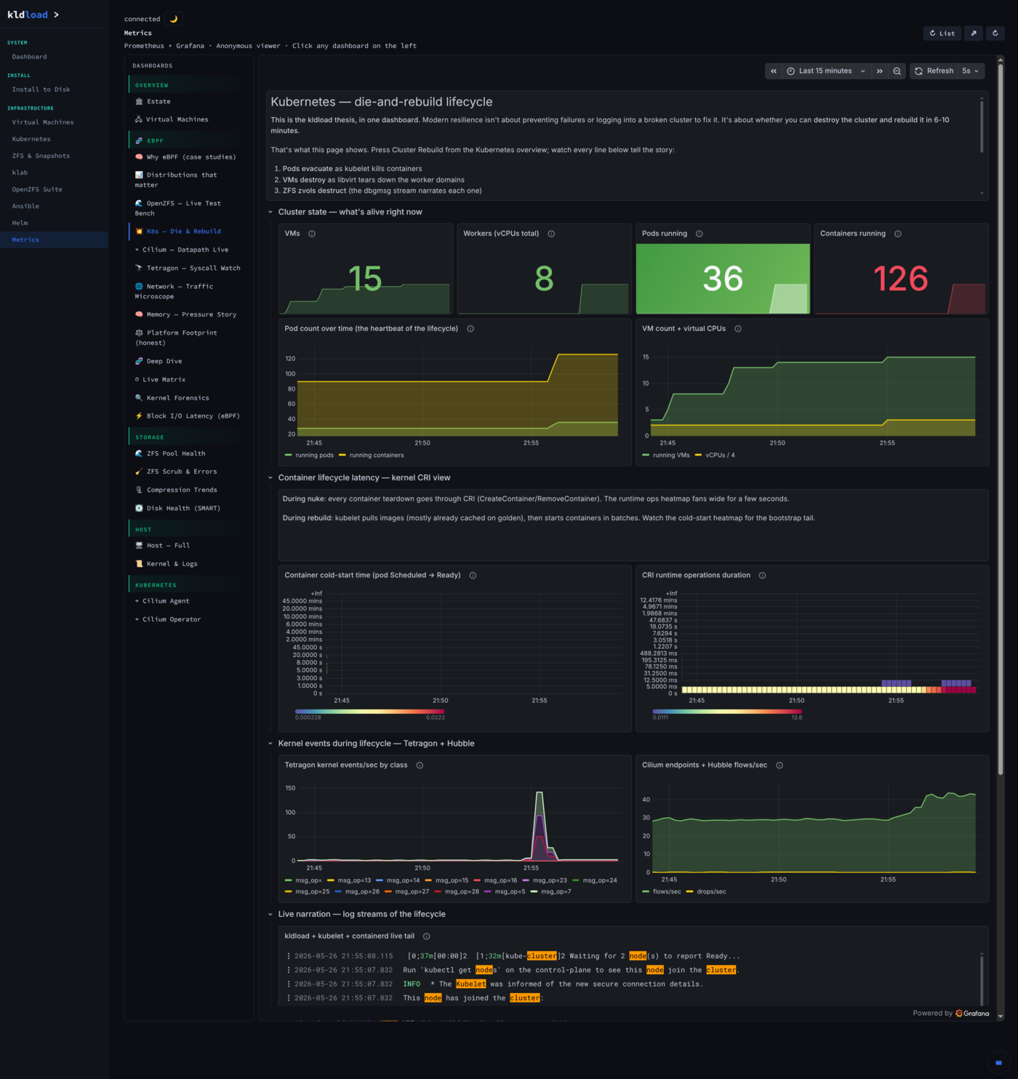Show info for Container cold-start time panel
1018x1079 pixels.
pyautogui.click(x=473, y=576)
